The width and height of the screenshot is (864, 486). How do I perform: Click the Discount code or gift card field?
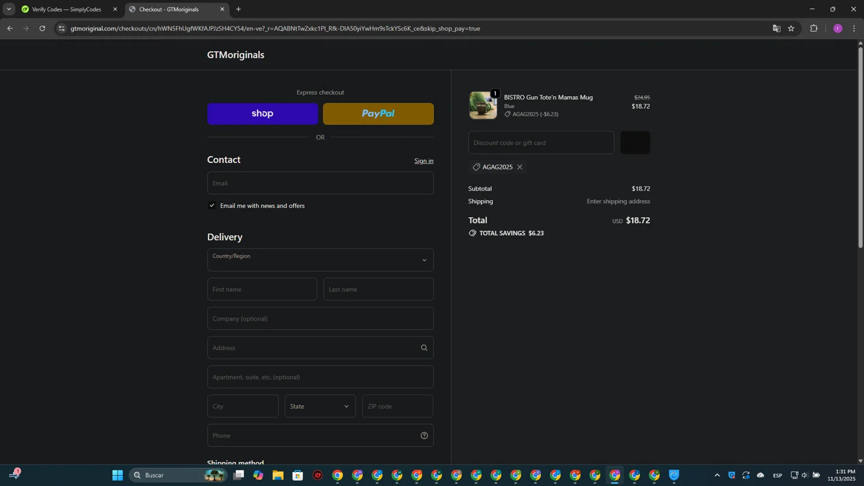point(541,143)
